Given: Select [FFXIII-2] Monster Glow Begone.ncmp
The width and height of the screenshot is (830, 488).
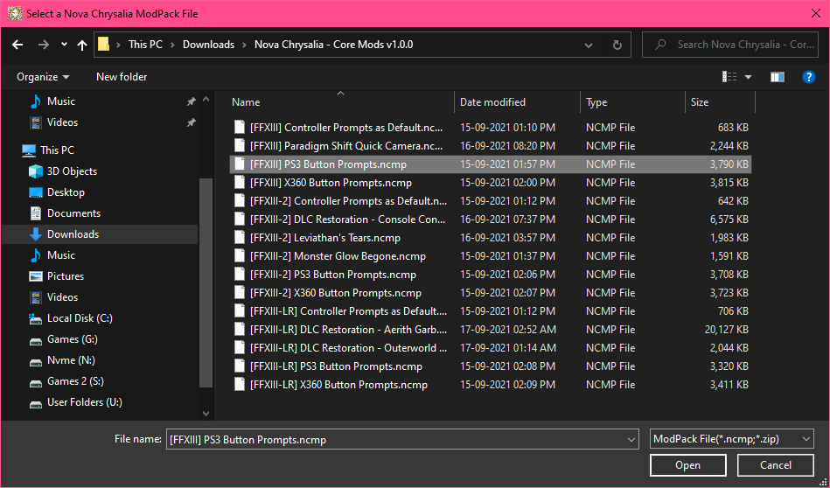Looking at the screenshot, I should coord(491,256).
